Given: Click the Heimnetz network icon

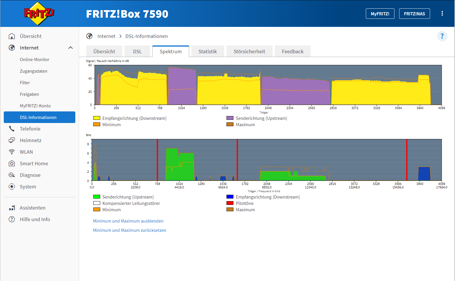Looking at the screenshot, I should point(12,140).
